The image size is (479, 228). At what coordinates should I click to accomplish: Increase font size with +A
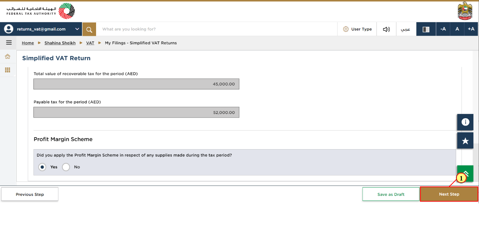pyautogui.click(x=471, y=29)
